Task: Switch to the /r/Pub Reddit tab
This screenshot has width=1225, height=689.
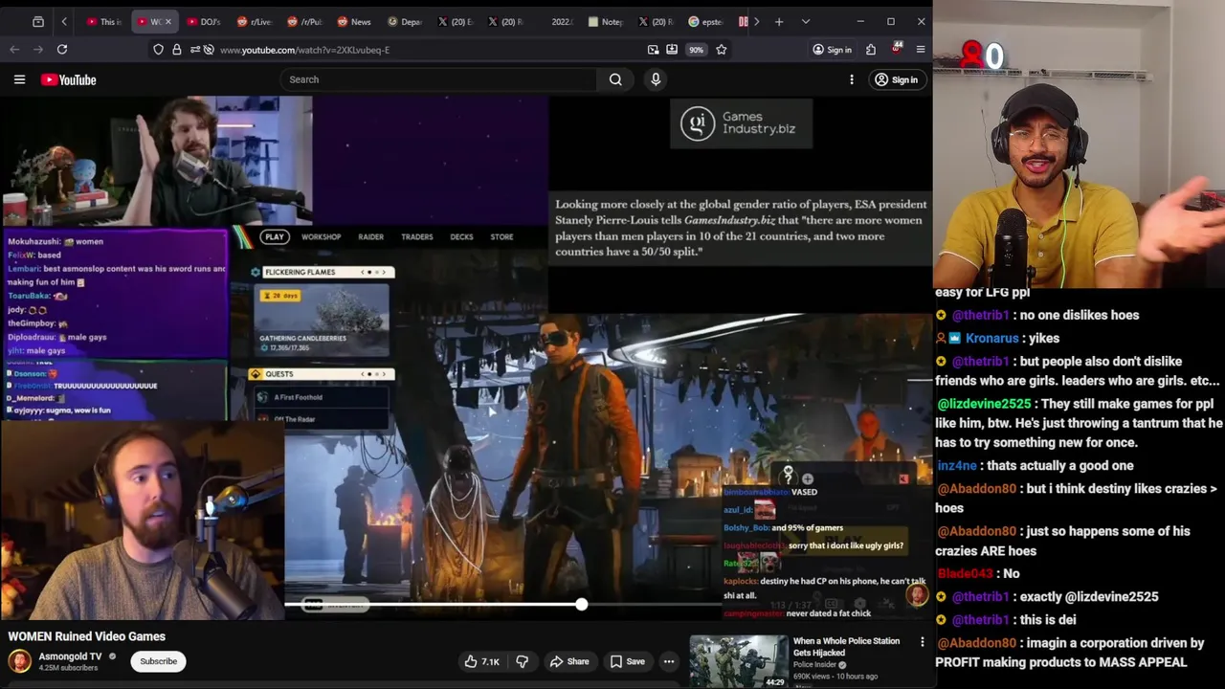Action: 304,21
